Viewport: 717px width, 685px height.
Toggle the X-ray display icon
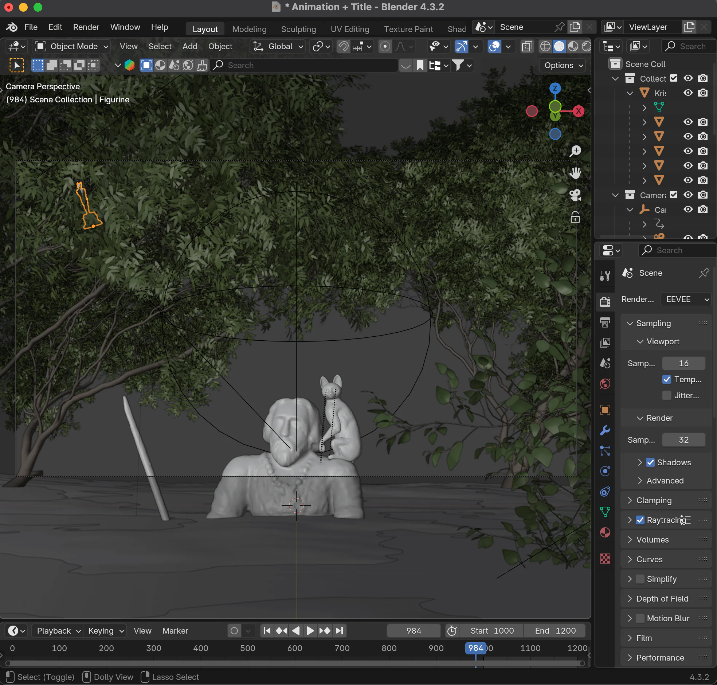(x=527, y=47)
